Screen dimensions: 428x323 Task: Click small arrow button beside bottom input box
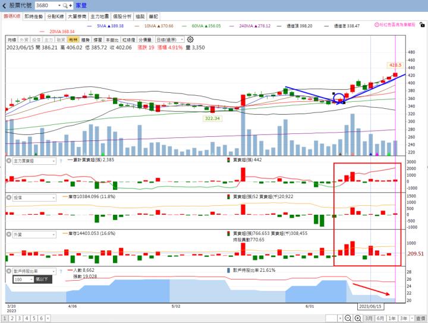340,318
